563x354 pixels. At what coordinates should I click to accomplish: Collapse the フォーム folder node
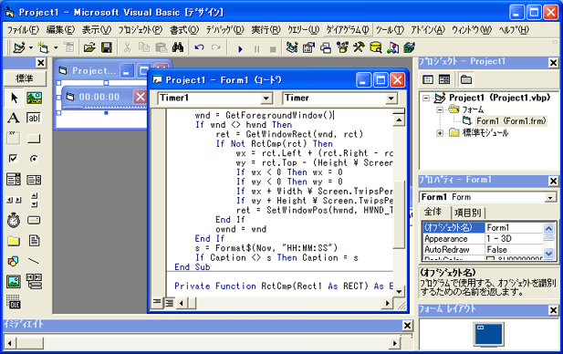440,109
